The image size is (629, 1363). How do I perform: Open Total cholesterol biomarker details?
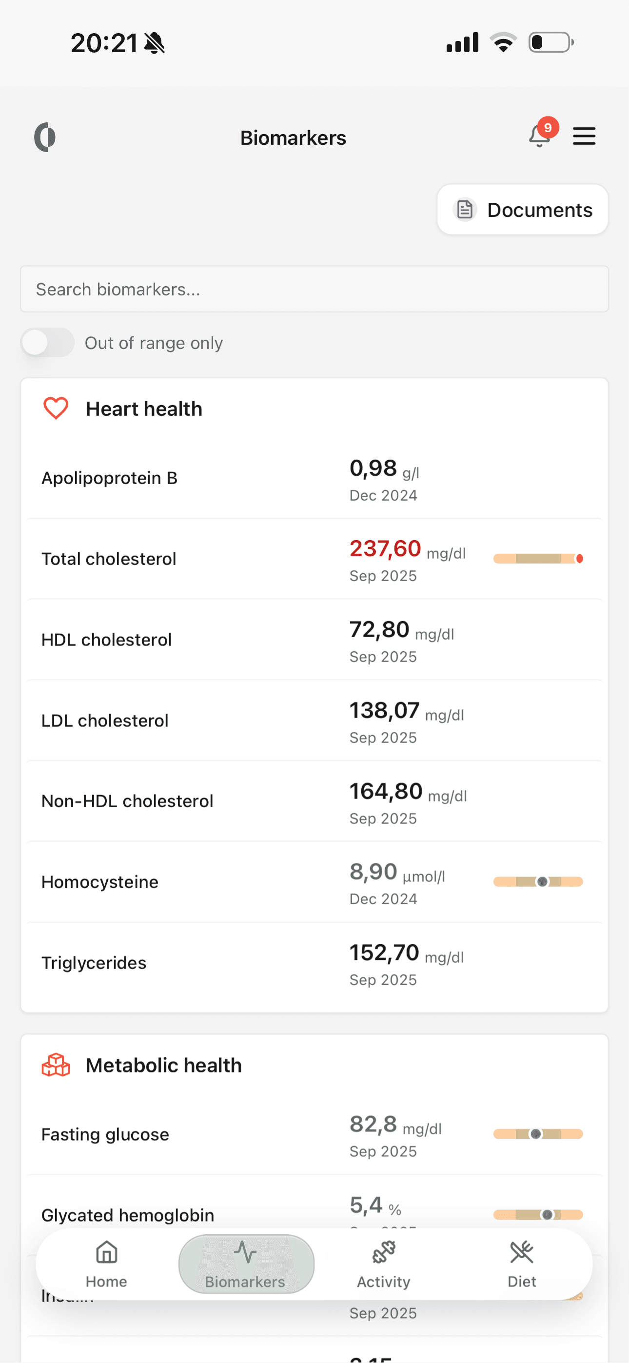coord(314,559)
